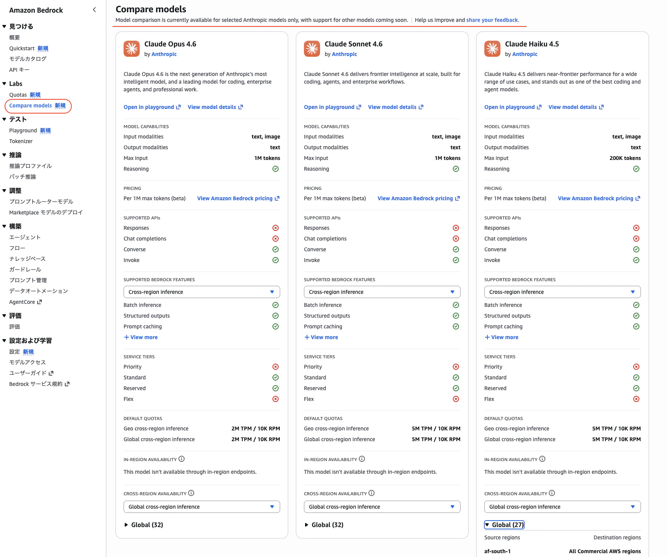This screenshot has width=667, height=557.
Task: Collapse the 見つける sidebar section
Action: tap(4, 26)
